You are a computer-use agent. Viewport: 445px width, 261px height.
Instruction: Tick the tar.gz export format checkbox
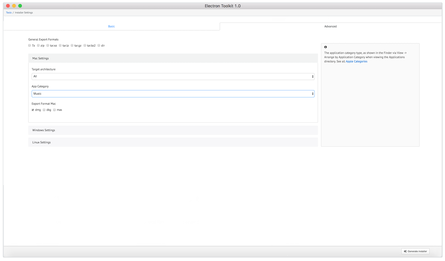coord(72,45)
